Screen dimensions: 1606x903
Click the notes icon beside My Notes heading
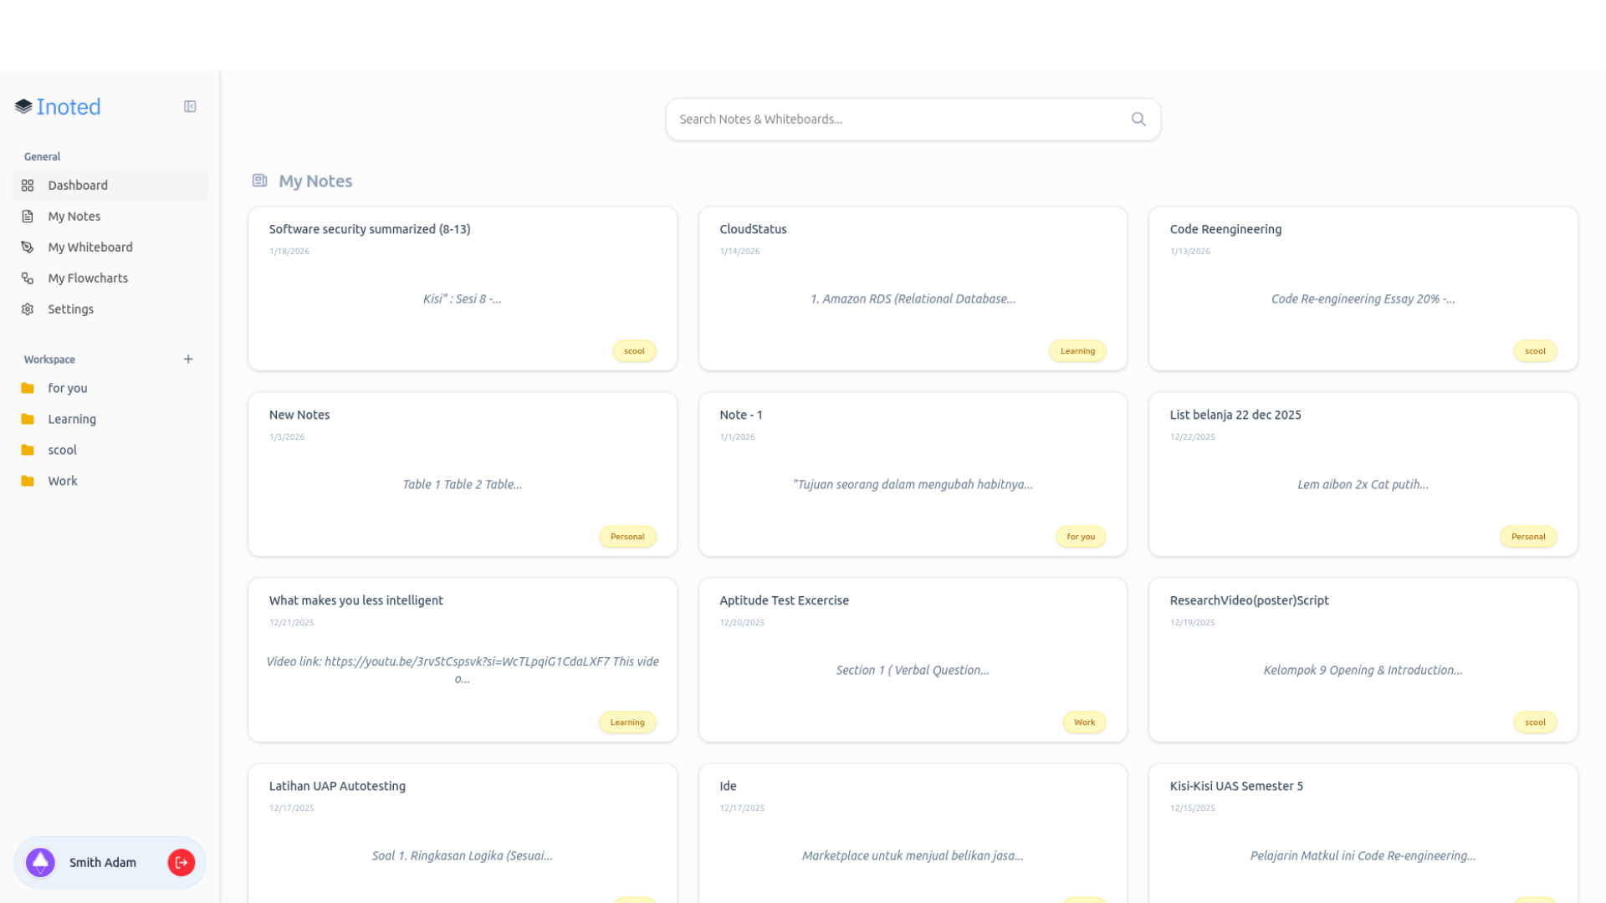click(259, 180)
